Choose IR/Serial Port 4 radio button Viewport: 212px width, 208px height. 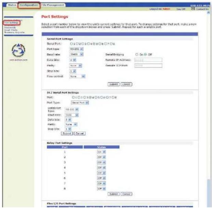click(90, 97)
